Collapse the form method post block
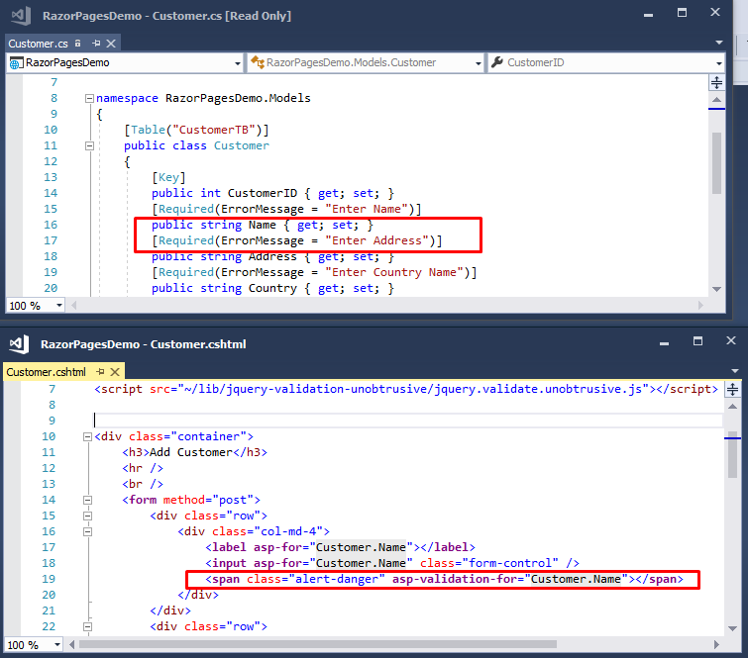Image resolution: width=748 pixels, height=658 pixels. (x=87, y=500)
